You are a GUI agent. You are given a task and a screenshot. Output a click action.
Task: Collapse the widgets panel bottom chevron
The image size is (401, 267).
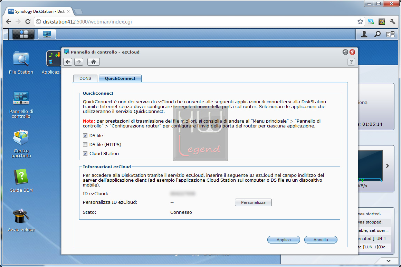[389, 261]
